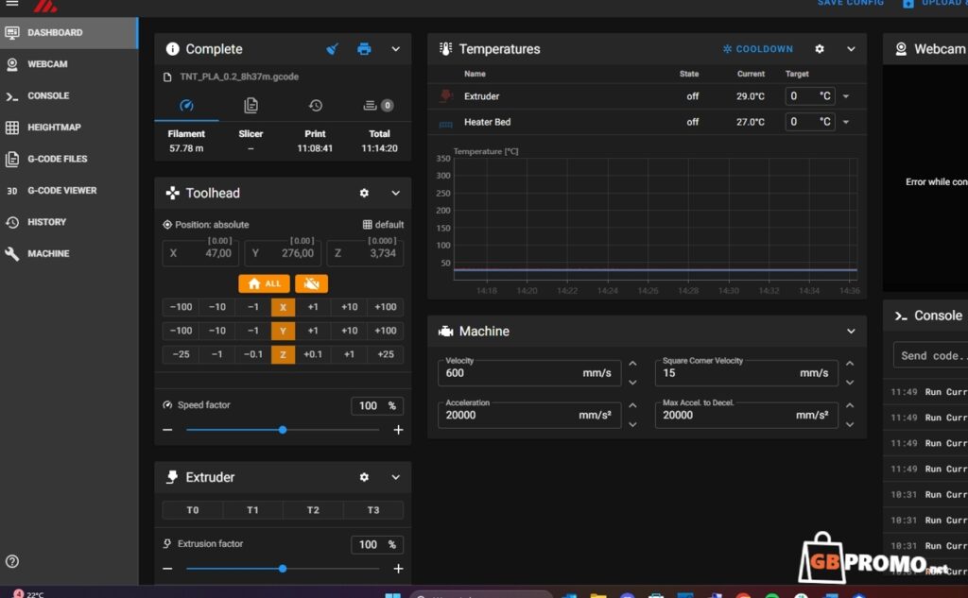Open Heightmap page from sidebar

(x=54, y=128)
